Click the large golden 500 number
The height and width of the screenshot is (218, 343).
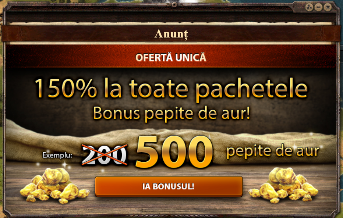click(174, 152)
